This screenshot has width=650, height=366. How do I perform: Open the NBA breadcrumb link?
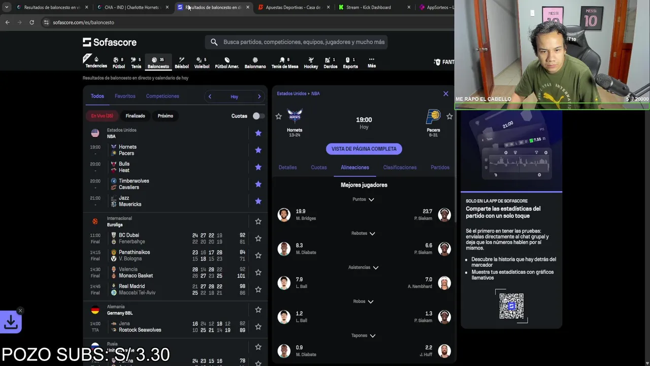click(315, 94)
